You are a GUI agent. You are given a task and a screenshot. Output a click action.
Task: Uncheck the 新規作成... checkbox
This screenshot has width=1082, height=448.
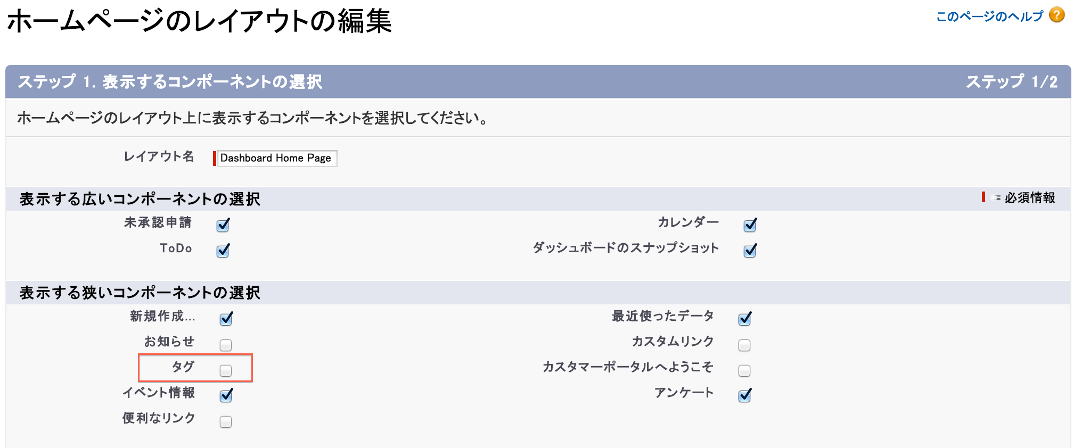click(226, 319)
